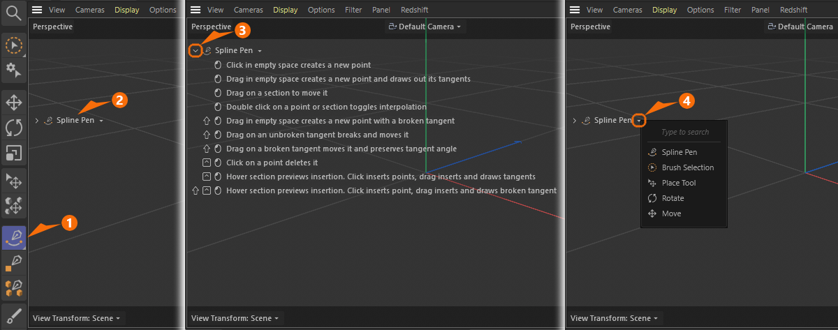Image resolution: width=838 pixels, height=330 pixels.
Task: Select the paint brush tool icon
Action: (x=13, y=315)
